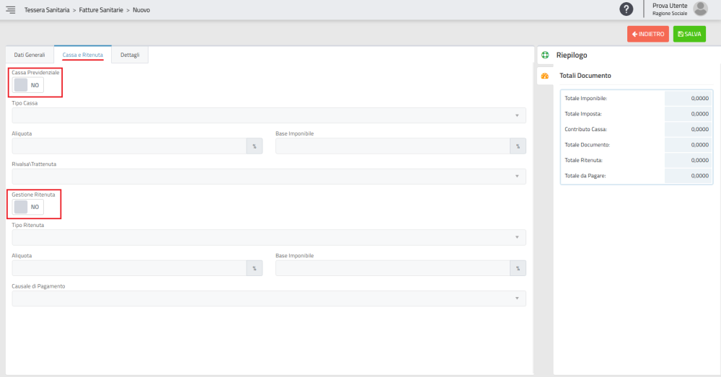Screen dimensions: 721x377
Task: Expand the Tipo Cassa dropdown
Action: pyautogui.click(x=269, y=115)
